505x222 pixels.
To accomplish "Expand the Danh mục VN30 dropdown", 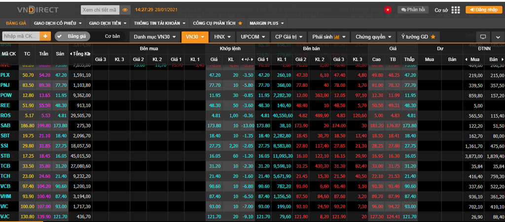I will (x=154, y=37).
